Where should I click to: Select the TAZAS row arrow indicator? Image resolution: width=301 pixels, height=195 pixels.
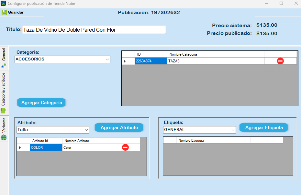point(125,61)
